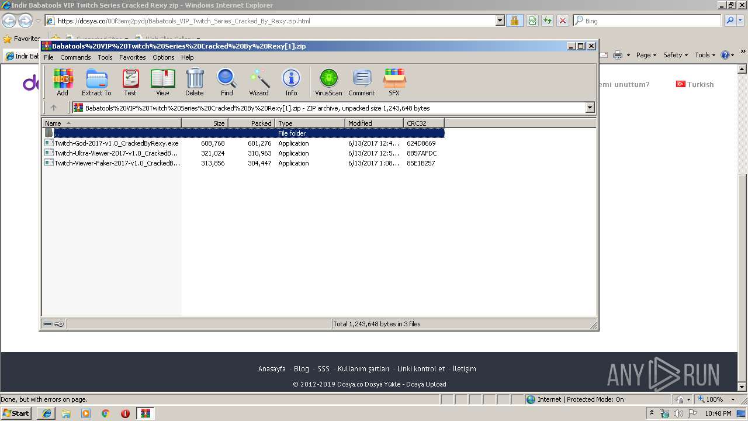Open the View file tool

click(x=162, y=82)
